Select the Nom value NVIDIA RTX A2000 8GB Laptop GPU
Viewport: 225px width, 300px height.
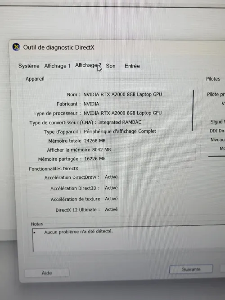click(122, 95)
